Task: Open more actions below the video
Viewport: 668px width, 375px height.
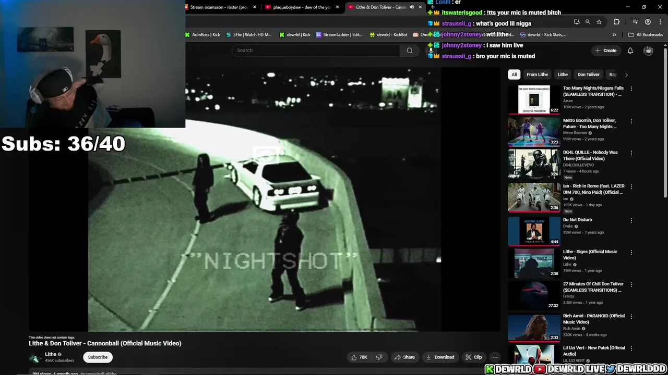Action: click(495, 357)
